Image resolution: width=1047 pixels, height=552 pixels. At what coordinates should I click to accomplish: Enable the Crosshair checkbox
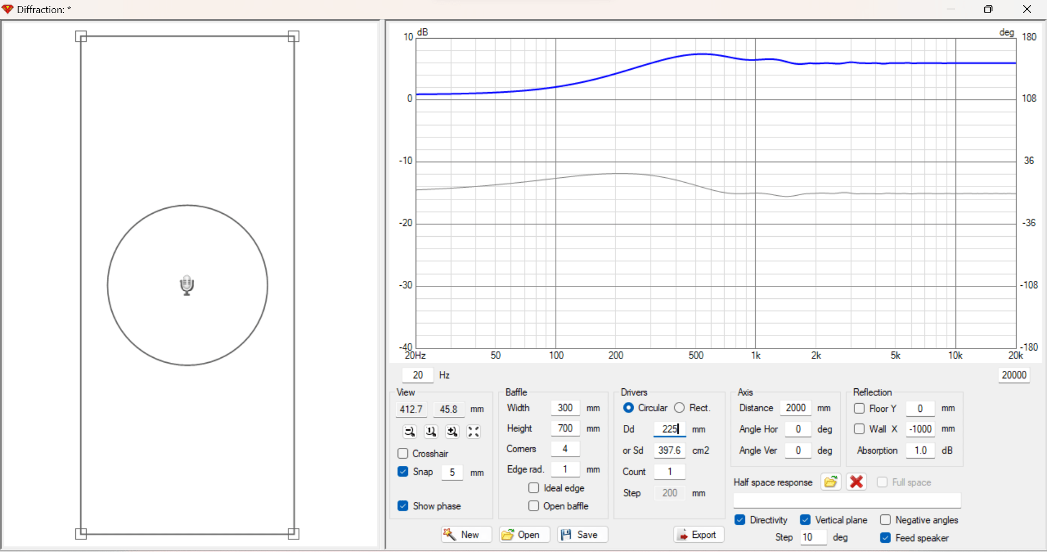point(403,453)
